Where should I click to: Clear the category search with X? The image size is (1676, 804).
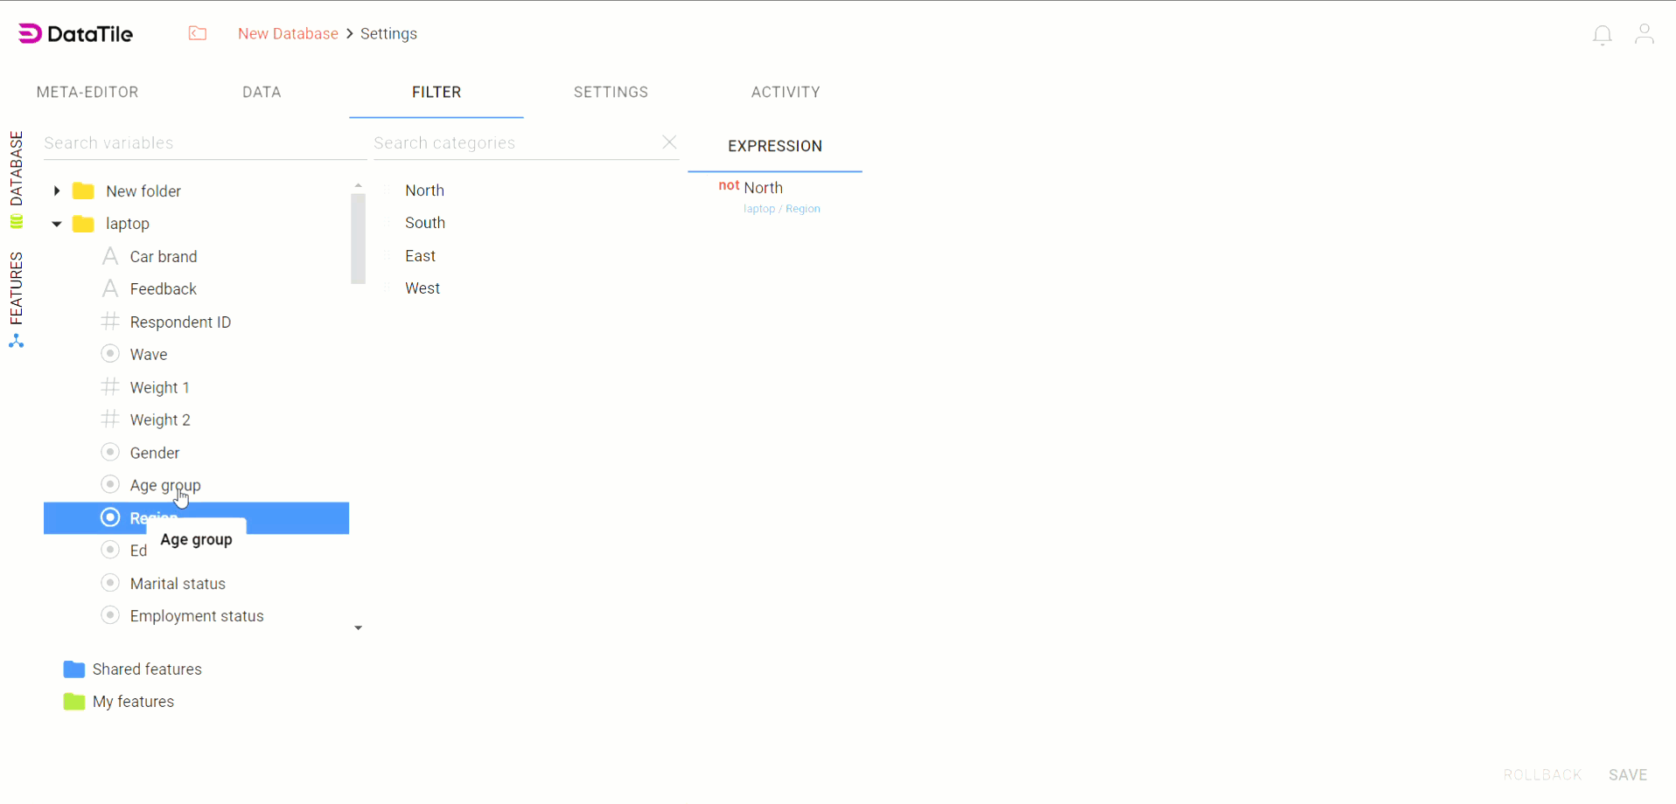[669, 142]
